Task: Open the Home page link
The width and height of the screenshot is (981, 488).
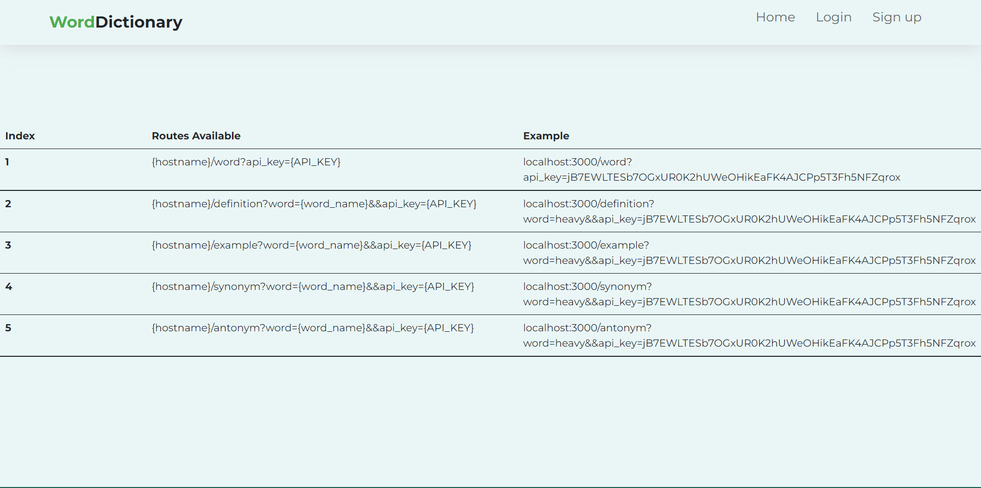Action: [x=775, y=17]
